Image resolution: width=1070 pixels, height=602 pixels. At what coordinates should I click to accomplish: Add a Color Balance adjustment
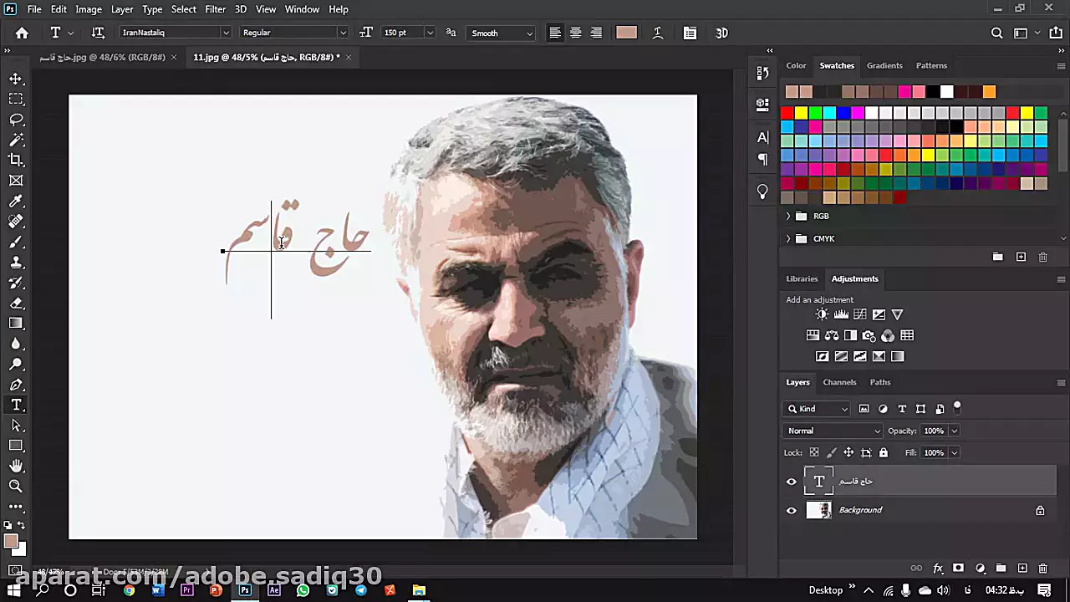click(x=832, y=335)
